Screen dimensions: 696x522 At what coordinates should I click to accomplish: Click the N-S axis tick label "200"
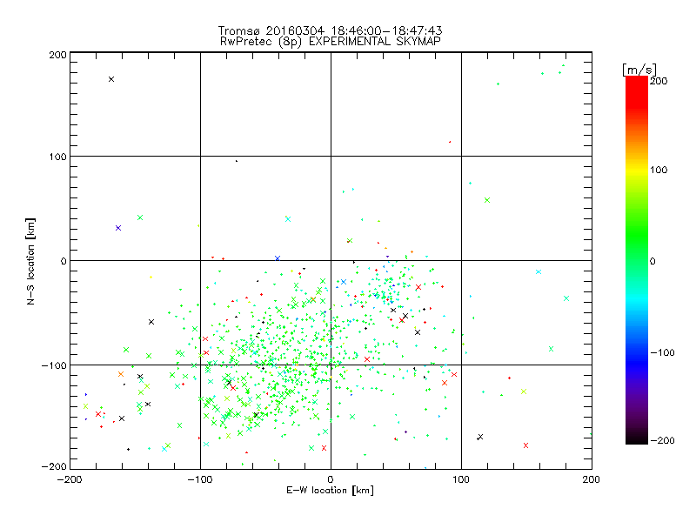[57, 55]
